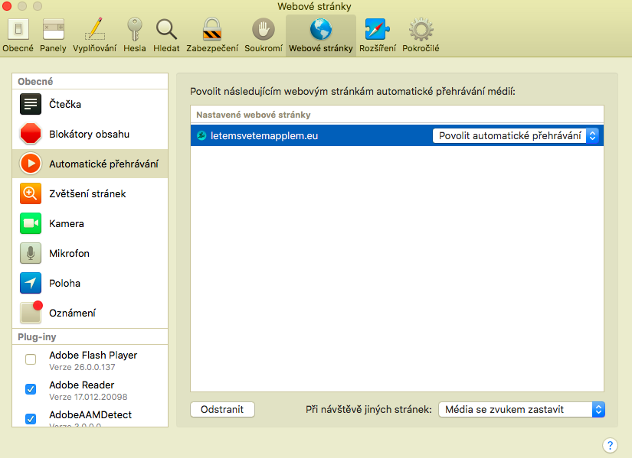Click the help question mark button
The image size is (632, 458).
[610, 446]
